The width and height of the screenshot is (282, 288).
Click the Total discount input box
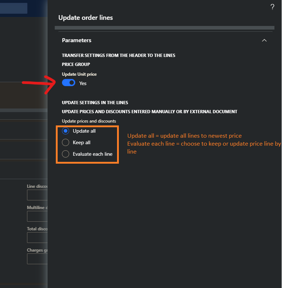tap(37, 238)
